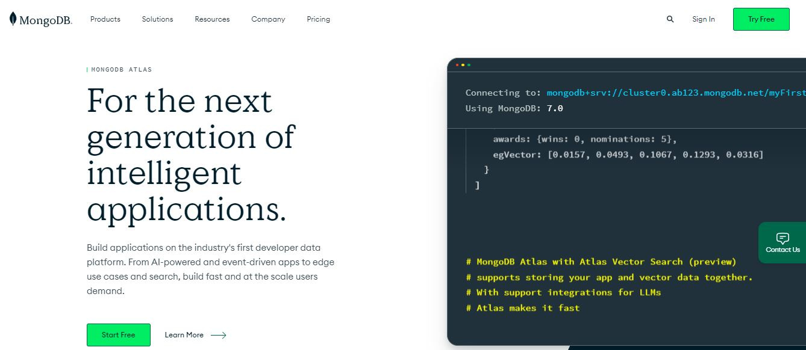
Task: Click the MONGODB ATLAS label above headline
Action: (121, 70)
